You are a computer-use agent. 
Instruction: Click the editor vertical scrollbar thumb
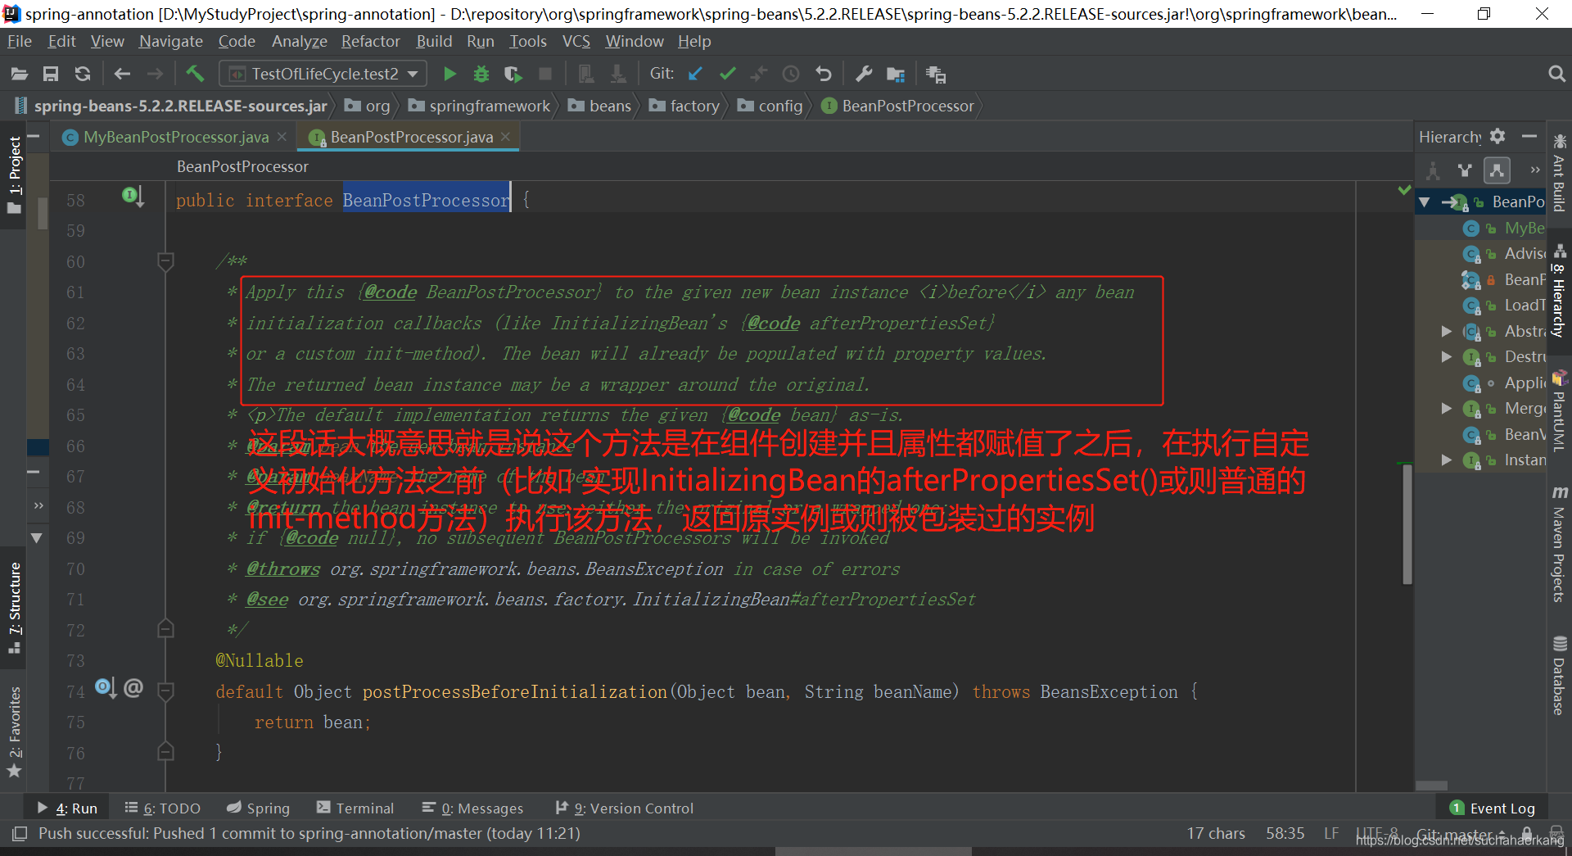(x=1407, y=524)
